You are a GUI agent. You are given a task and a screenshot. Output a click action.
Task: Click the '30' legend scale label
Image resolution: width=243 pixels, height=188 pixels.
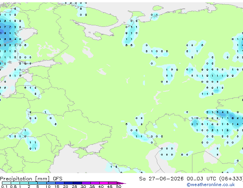pyautogui.click(x=84, y=186)
